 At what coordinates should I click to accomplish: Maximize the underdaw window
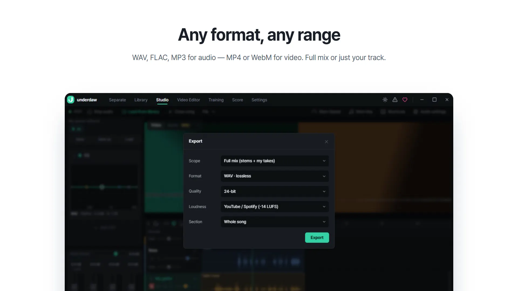(x=434, y=100)
